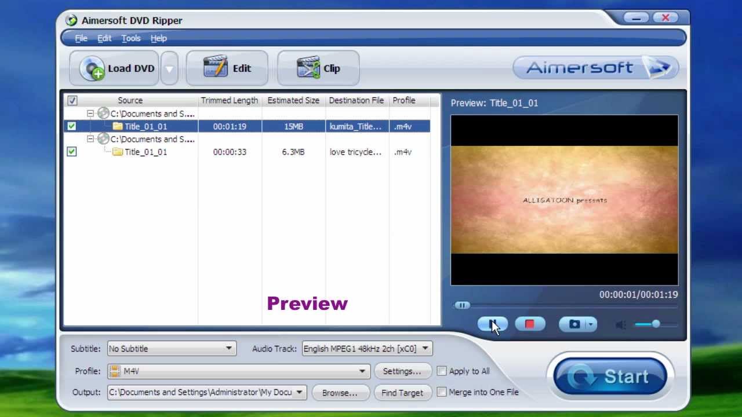This screenshot has height=417, width=742.
Task: Click the Load DVD button
Action: 114,68
